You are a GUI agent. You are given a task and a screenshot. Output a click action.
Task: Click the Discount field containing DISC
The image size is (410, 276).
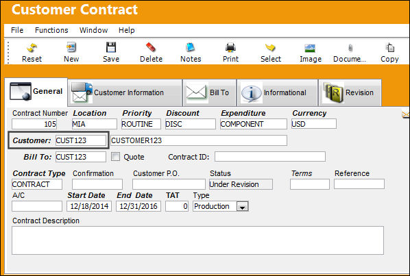[191, 124]
